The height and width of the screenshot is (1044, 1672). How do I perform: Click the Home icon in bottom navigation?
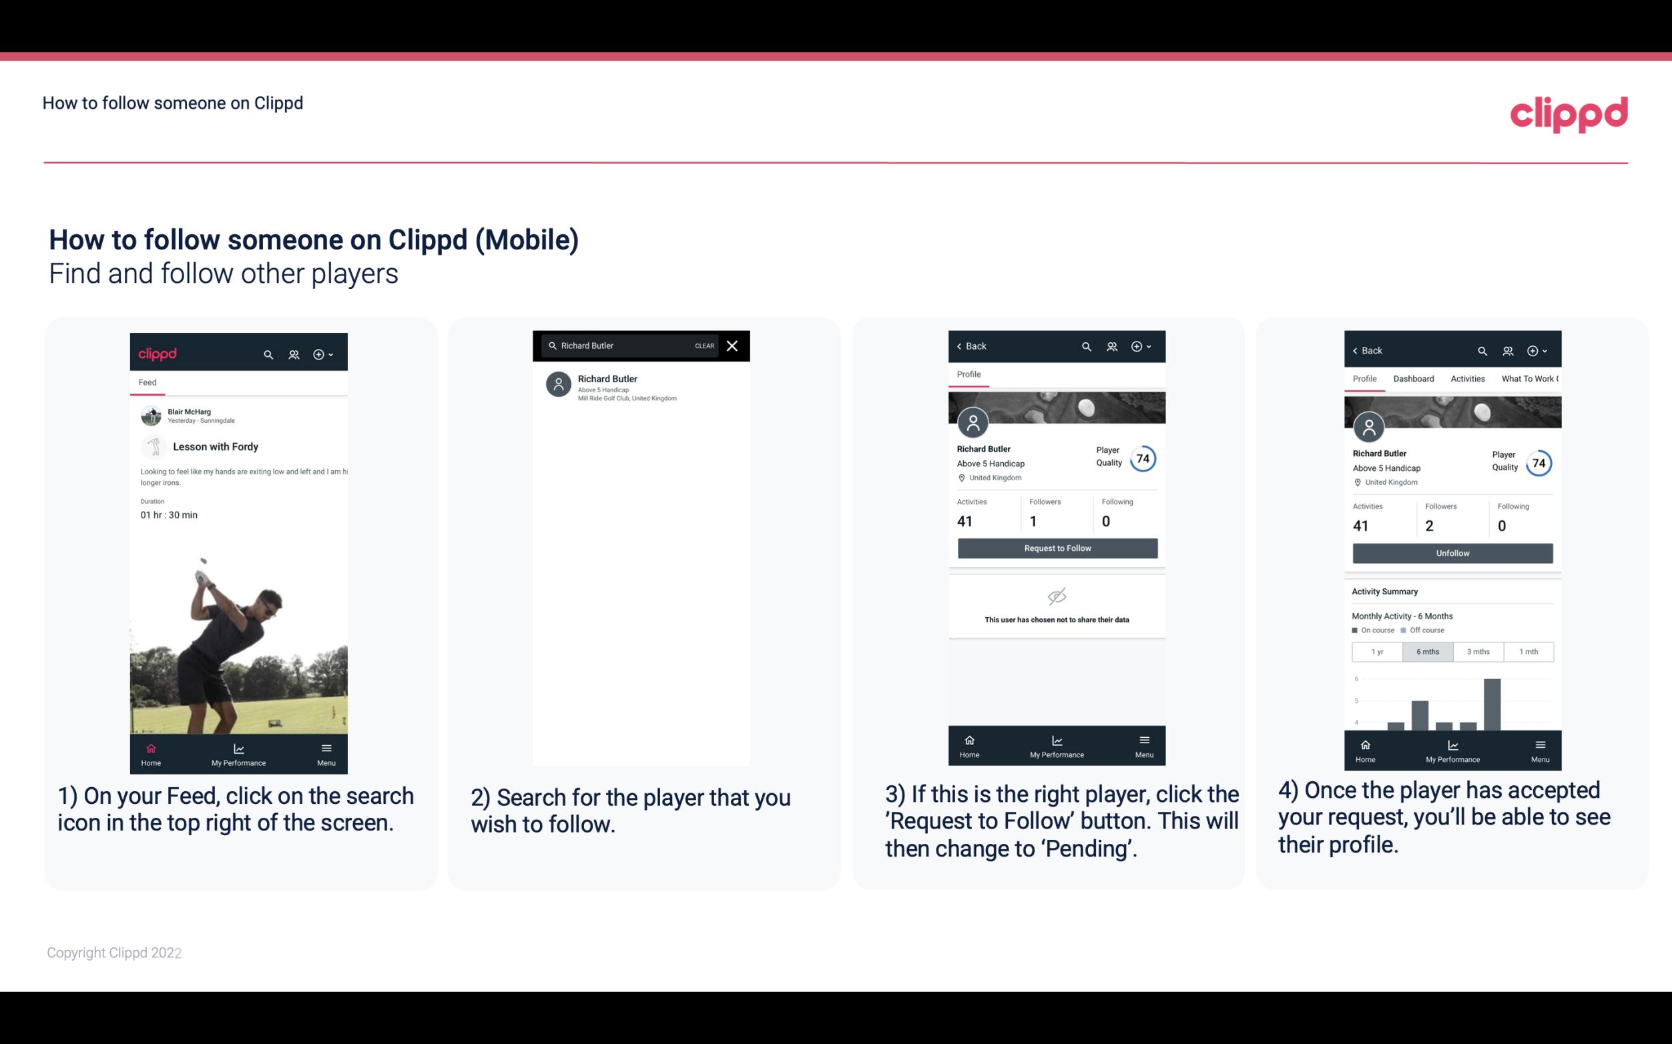[150, 746]
